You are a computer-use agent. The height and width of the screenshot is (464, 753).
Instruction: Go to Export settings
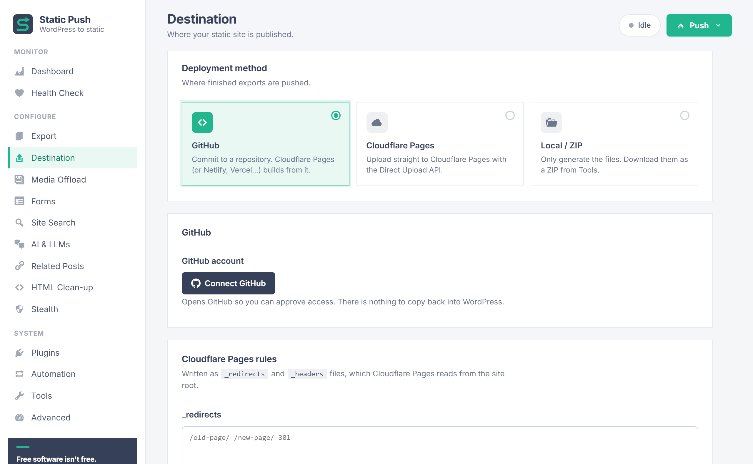click(x=73, y=136)
